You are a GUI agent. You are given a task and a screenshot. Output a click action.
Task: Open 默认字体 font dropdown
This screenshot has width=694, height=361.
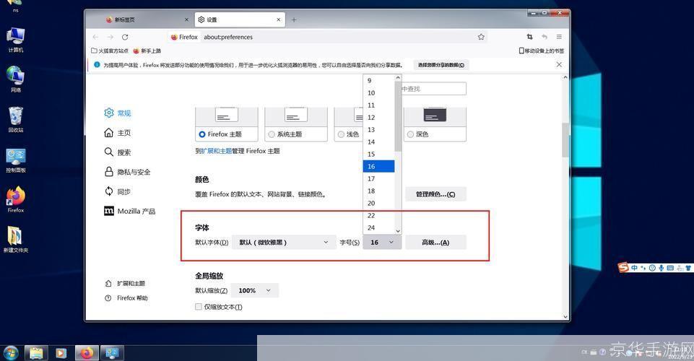click(x=284, y=243)
